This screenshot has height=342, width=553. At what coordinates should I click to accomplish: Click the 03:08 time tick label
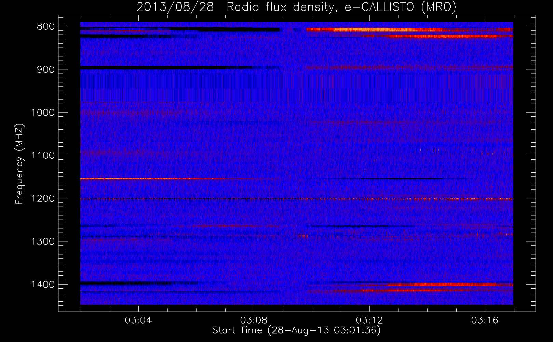[254, 320]
